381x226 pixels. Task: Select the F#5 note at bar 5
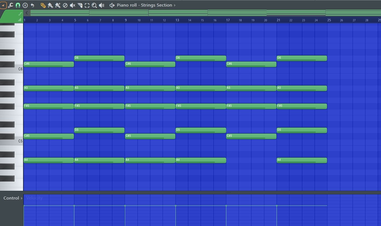[x=99, y=106]
